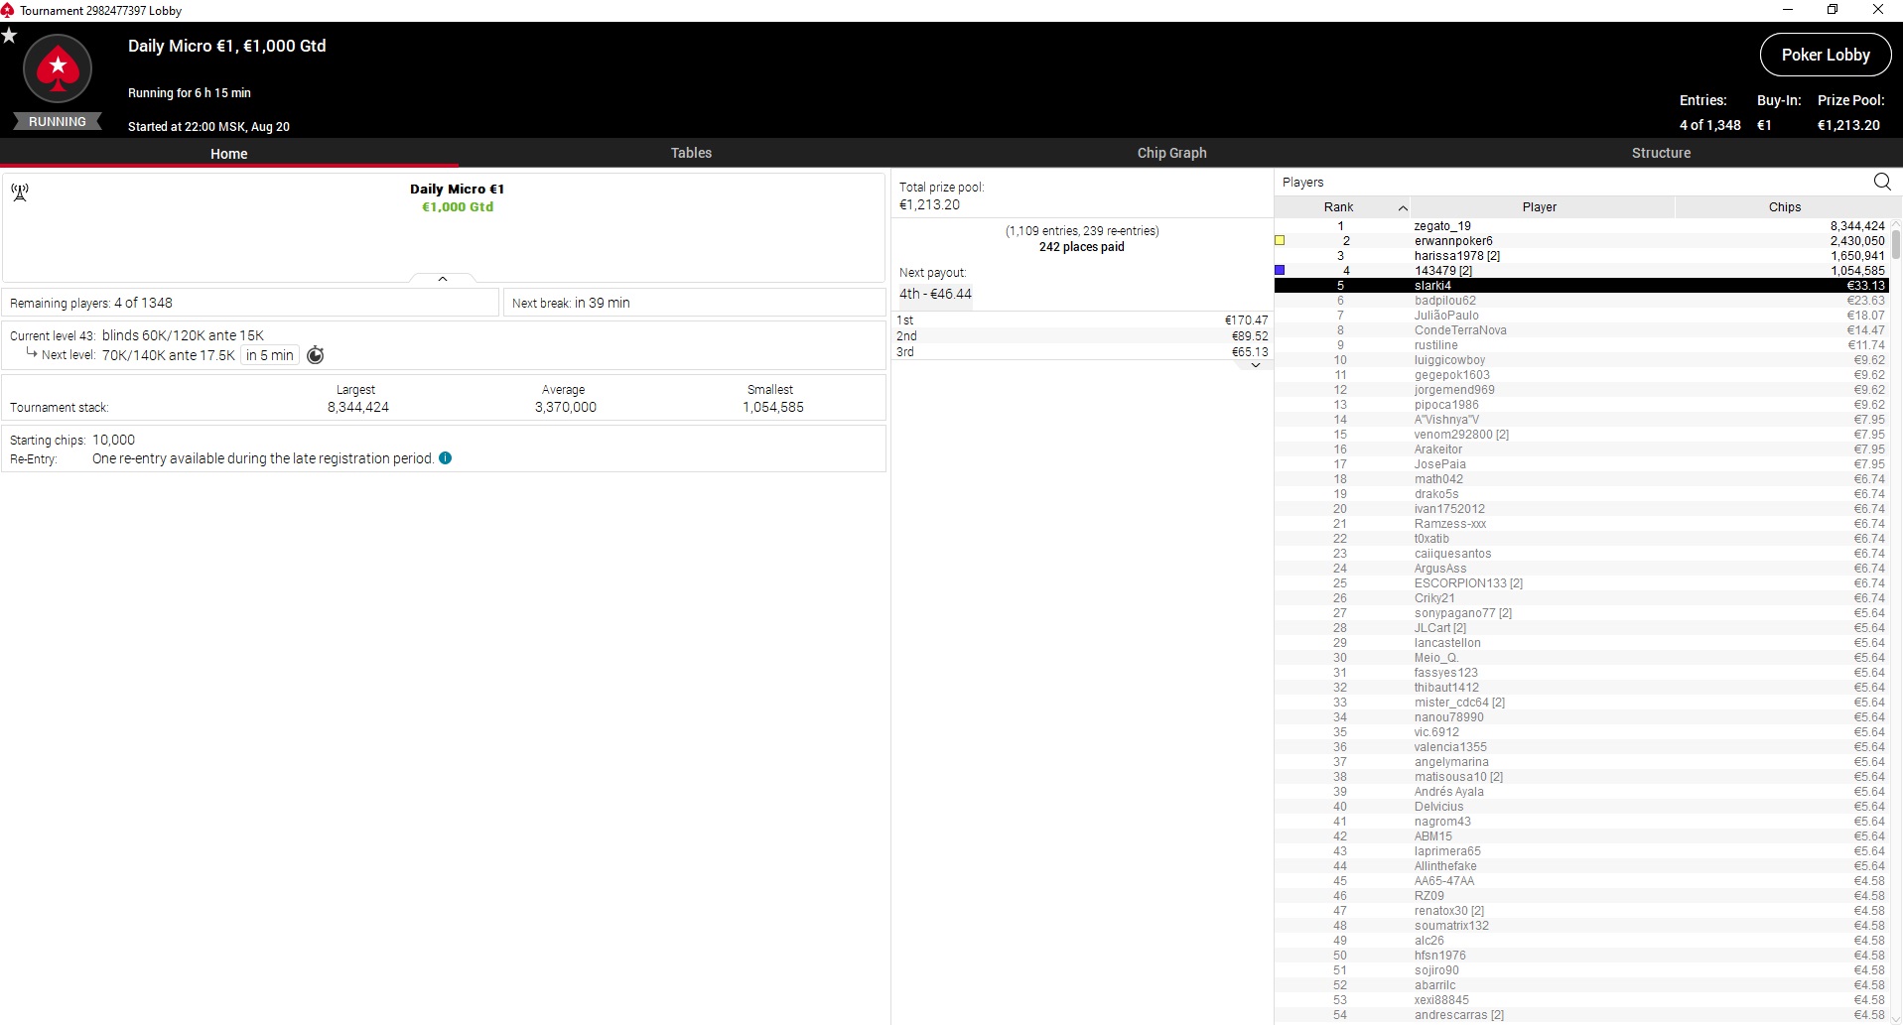Click the level timer clock icon
1903x1025 pixels.
pos(316,355)
